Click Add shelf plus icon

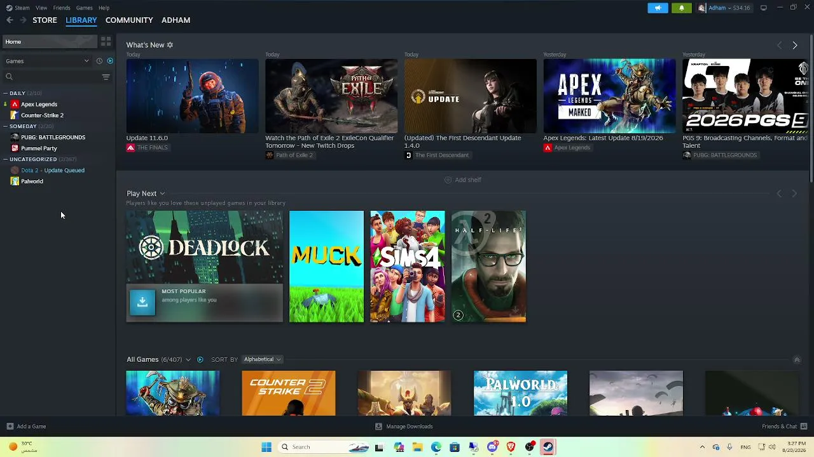(x=448, y=180)
